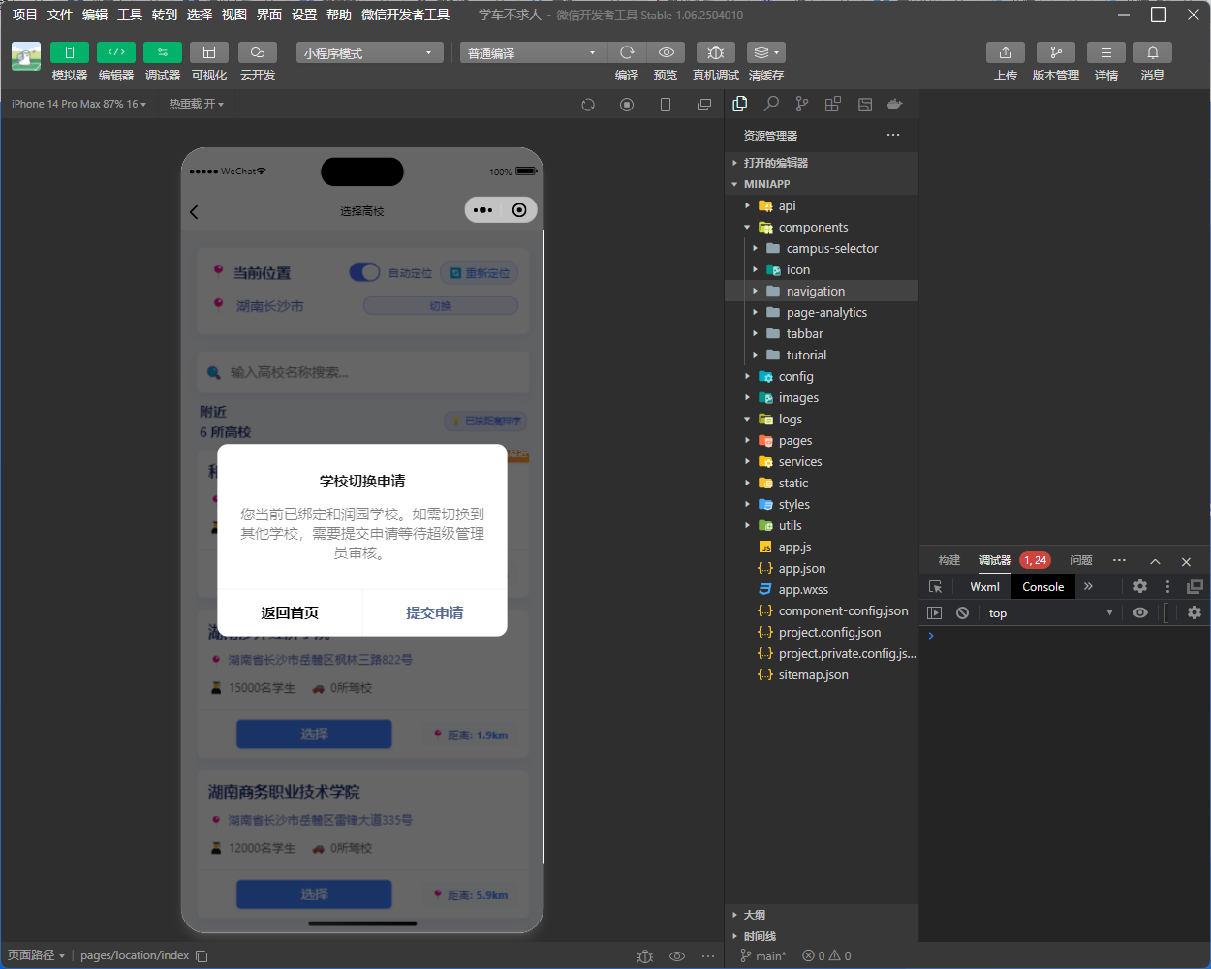Open the Preview eye icon
This screenshot has height=969, width=1211.
[x=666, y=52]
